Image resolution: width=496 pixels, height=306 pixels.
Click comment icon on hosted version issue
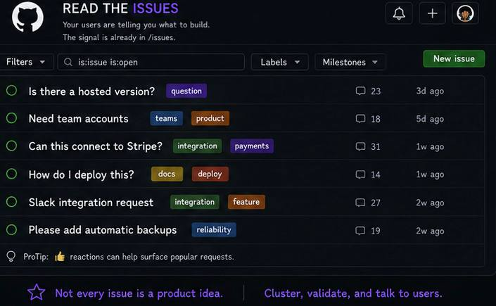360,91
